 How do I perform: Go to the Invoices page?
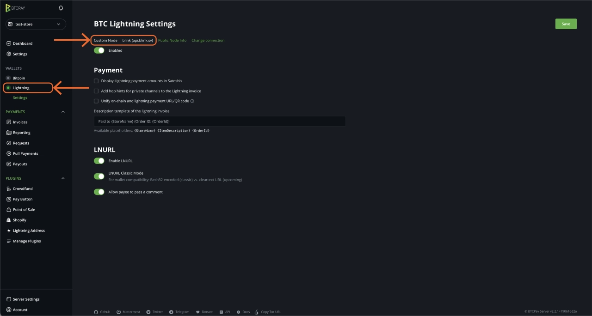(21, 122)
